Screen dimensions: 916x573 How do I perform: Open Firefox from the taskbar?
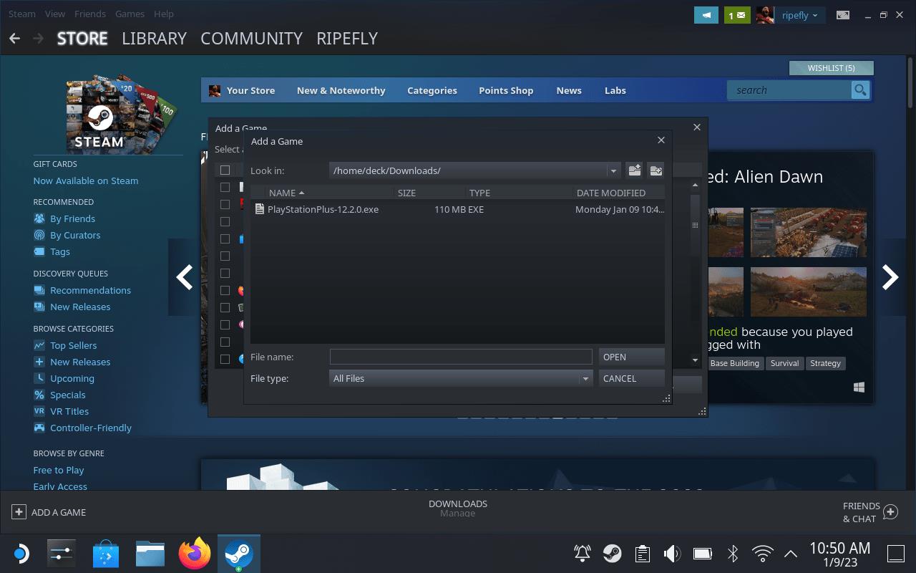[195, 554]
